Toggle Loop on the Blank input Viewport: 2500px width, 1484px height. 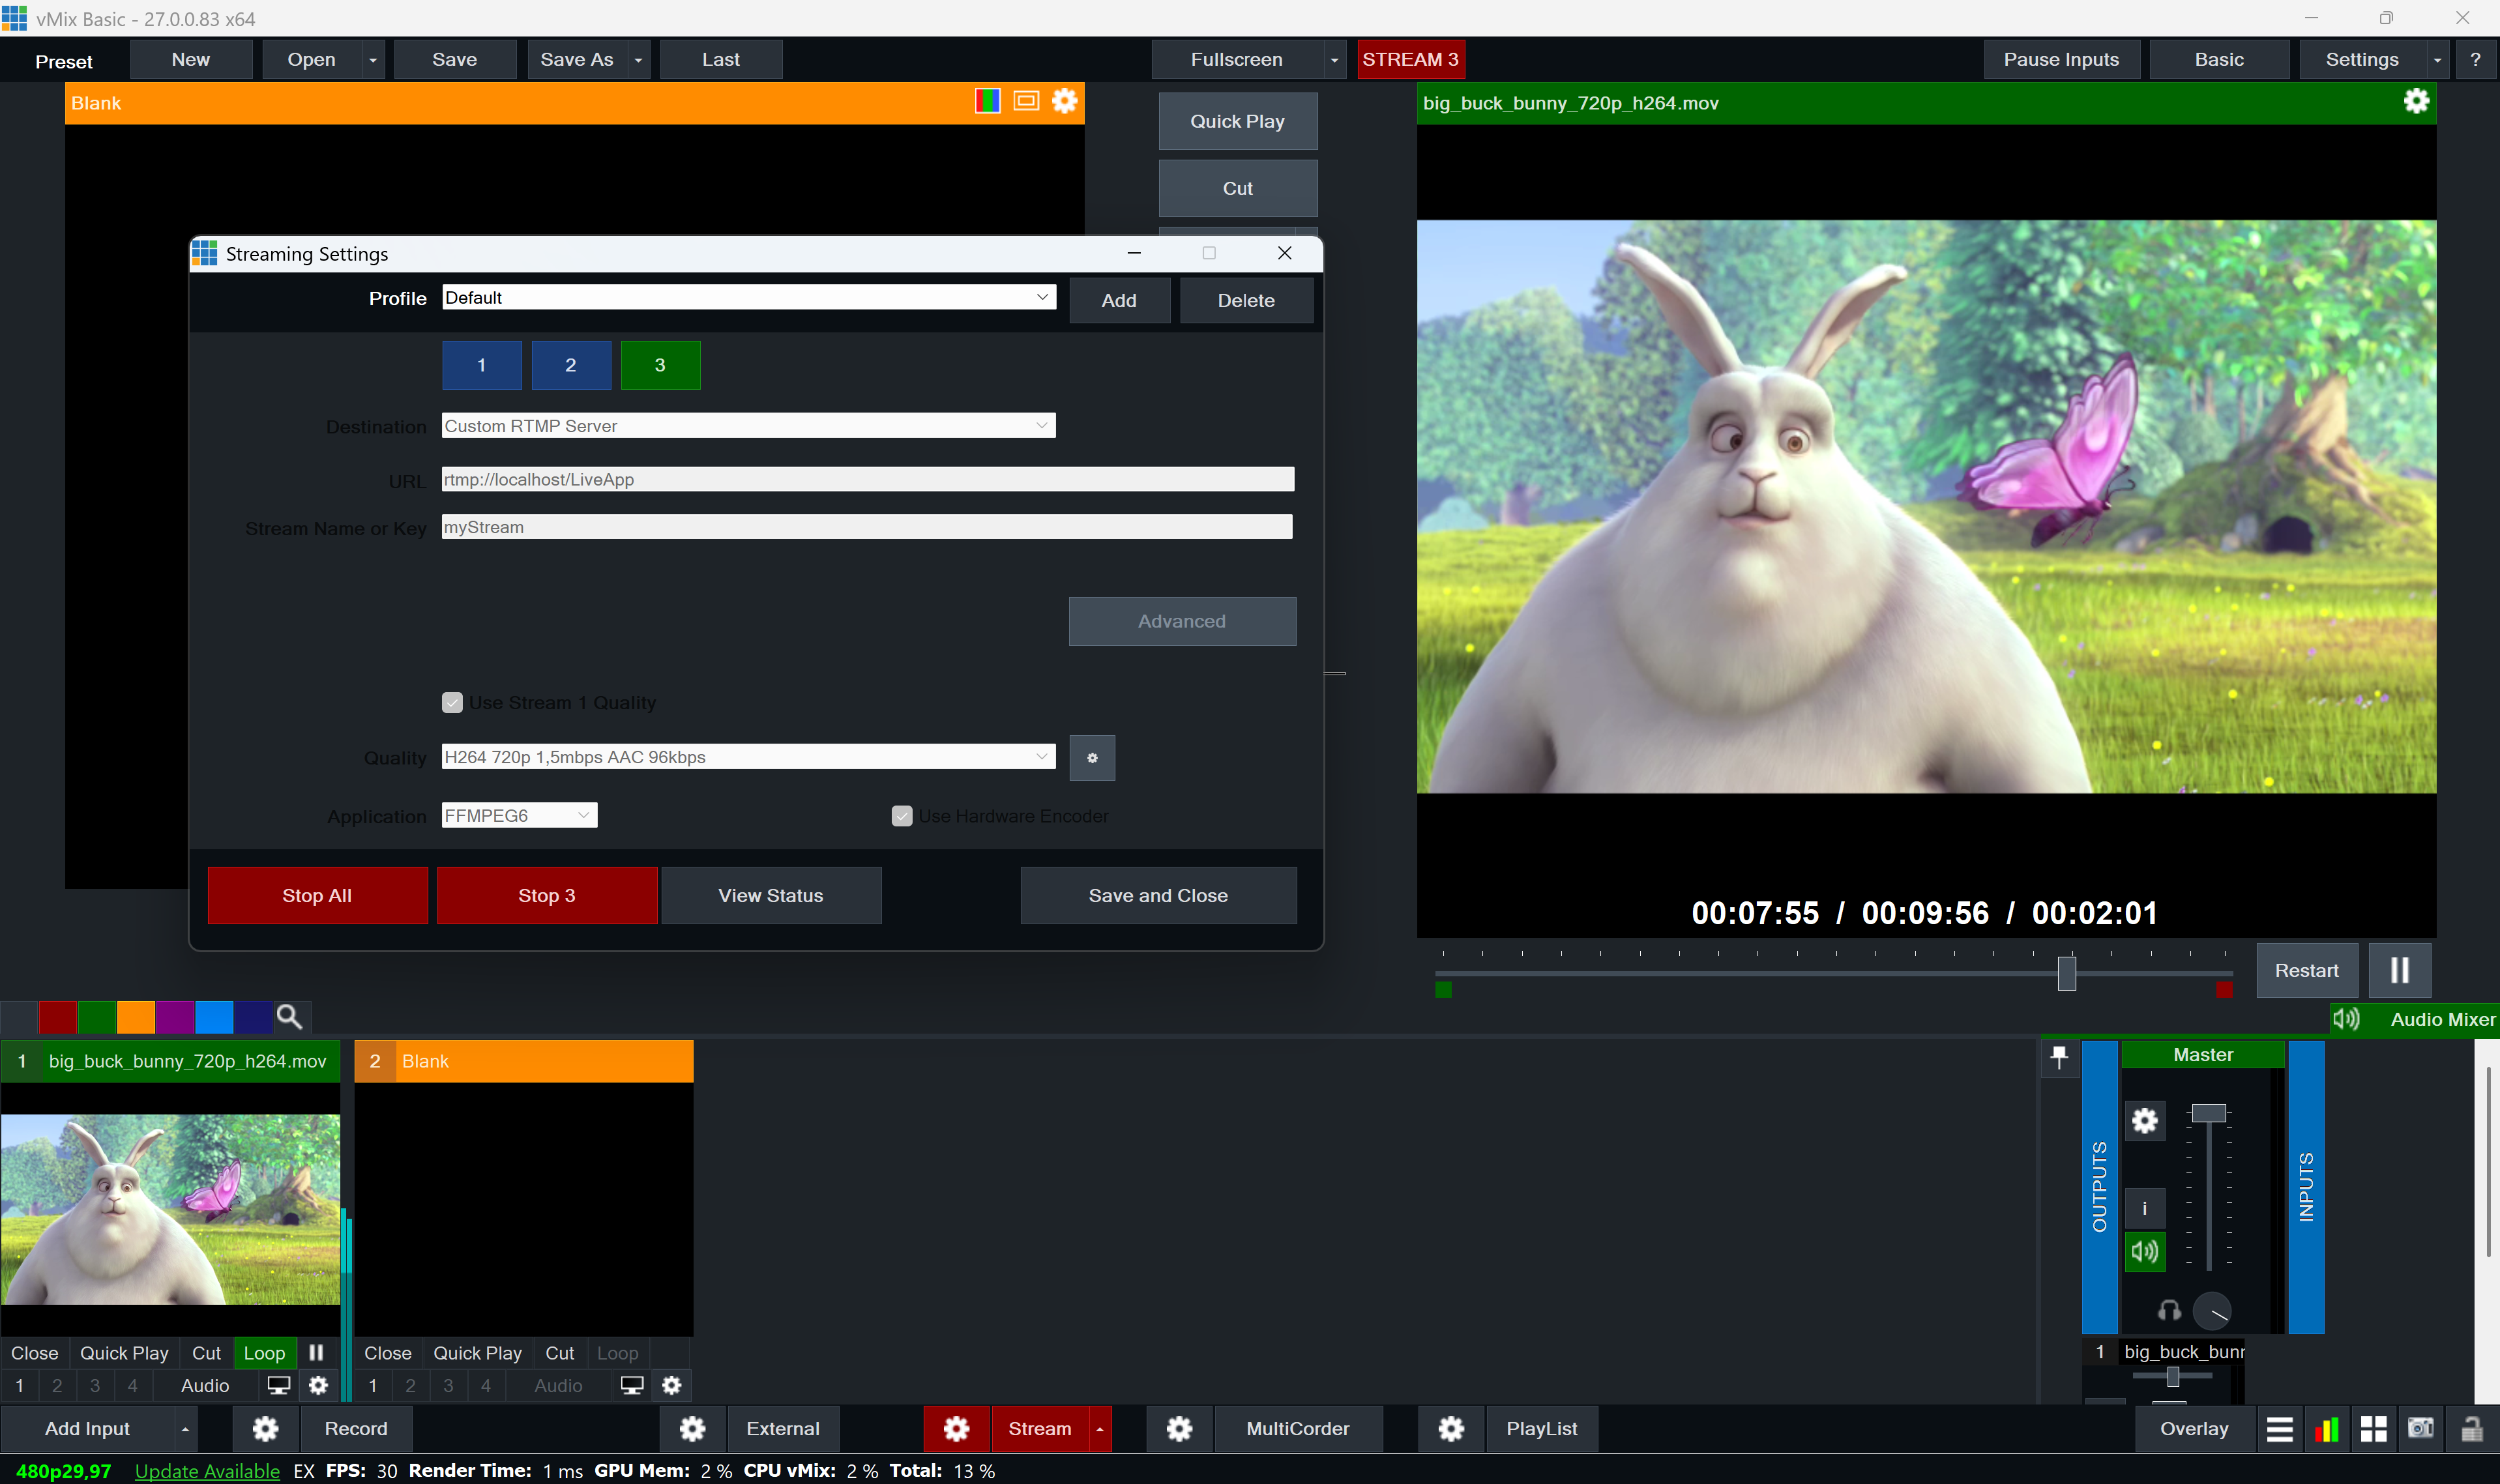(x=617, y=1352)
